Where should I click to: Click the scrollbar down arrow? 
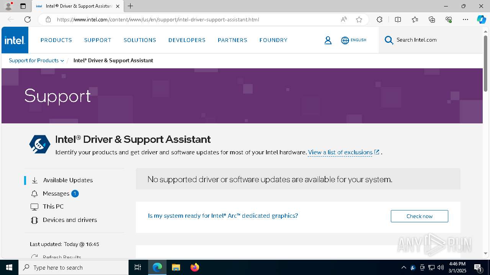[x=485, y=253]
